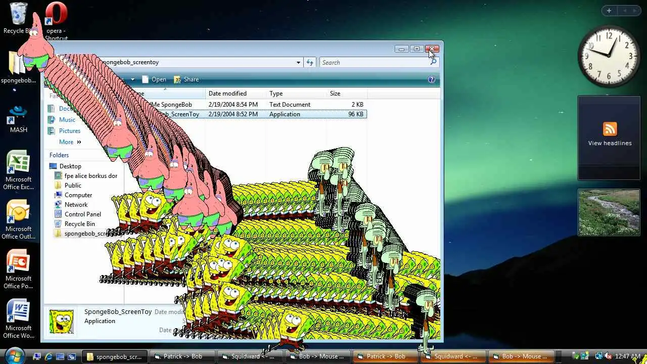Click the refresh arrows beside the address bar
Image resolution: width=647 pixels, height=364 pixels.
[310, 62]
